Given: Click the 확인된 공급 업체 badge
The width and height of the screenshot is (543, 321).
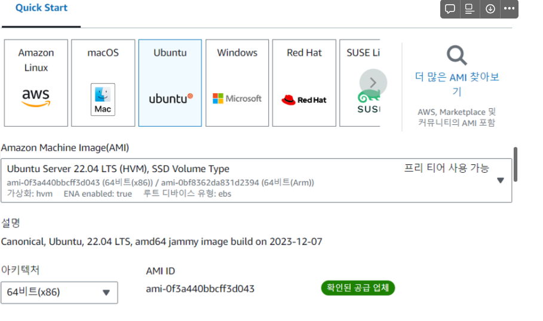Looking at the screenshot, I should pyautogui.click(x=358, y=288).
